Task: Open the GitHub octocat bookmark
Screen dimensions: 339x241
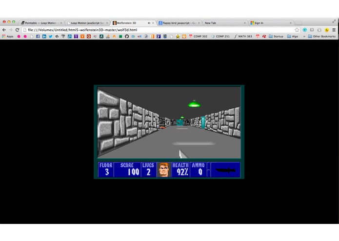Action: pyautogui.click(x=127, y=36)
